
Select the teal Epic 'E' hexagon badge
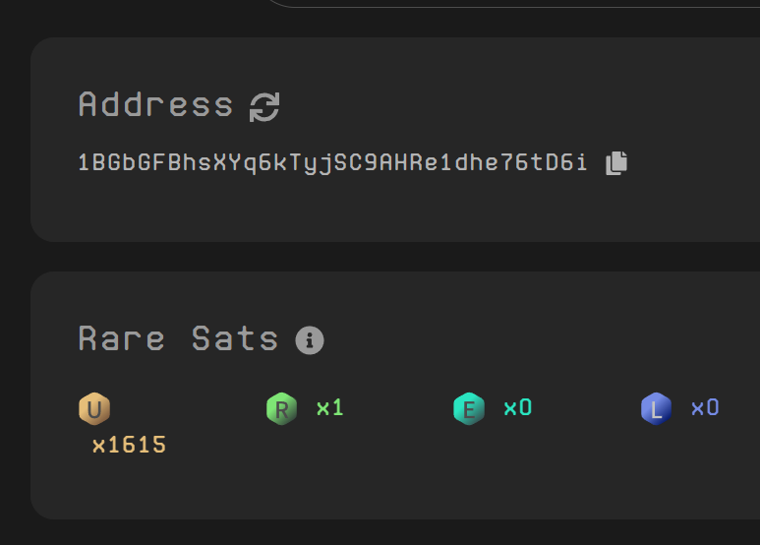[x=469, y=407]
